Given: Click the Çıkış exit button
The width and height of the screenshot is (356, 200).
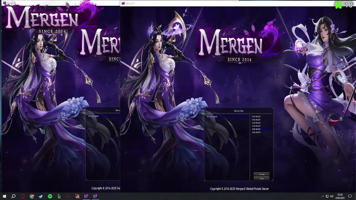Looking at the screenshot, I should (x=262, y=178).
